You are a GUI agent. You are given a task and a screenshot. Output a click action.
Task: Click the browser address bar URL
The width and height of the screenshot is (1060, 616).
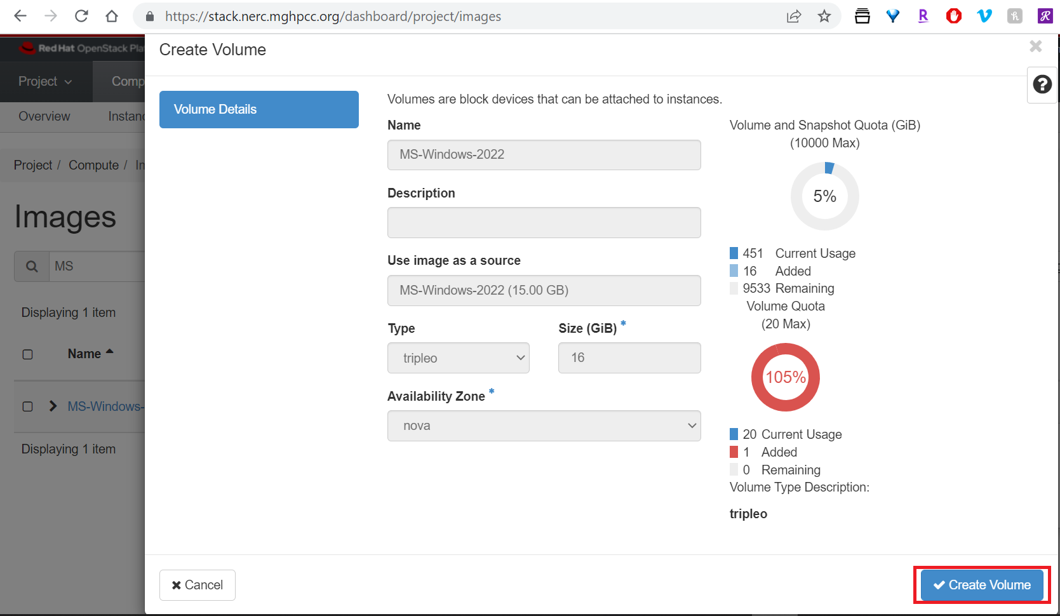click(333, 17)
